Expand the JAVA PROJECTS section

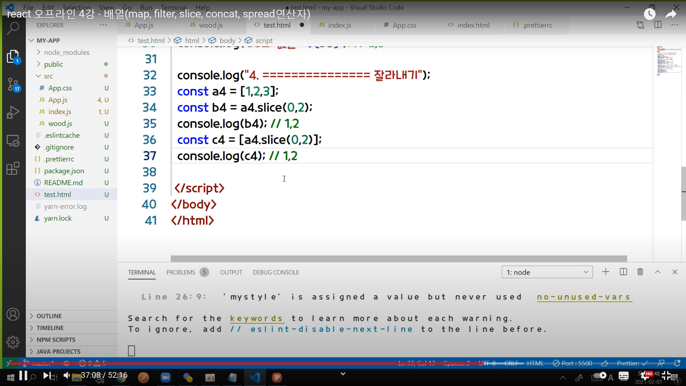[x=71, y=351]
